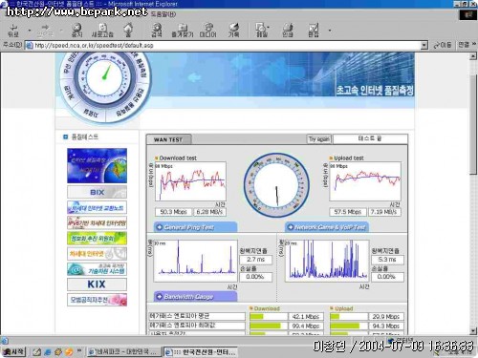
Task: Click the Internet Explorer quick launch icon
Action: [x=48, y=352]
